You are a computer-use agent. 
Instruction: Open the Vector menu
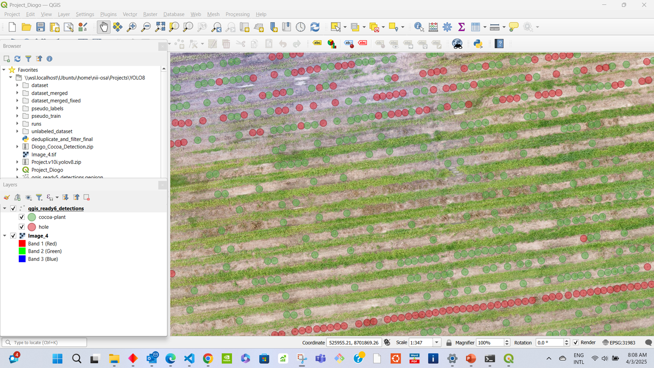(x=130, y=14)
